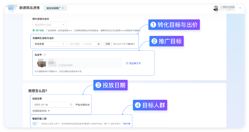Viewport: 249px width, 132px height.
Task: Click the 建议出价不低于119.14元 hint
Action: tap(124, 44)
